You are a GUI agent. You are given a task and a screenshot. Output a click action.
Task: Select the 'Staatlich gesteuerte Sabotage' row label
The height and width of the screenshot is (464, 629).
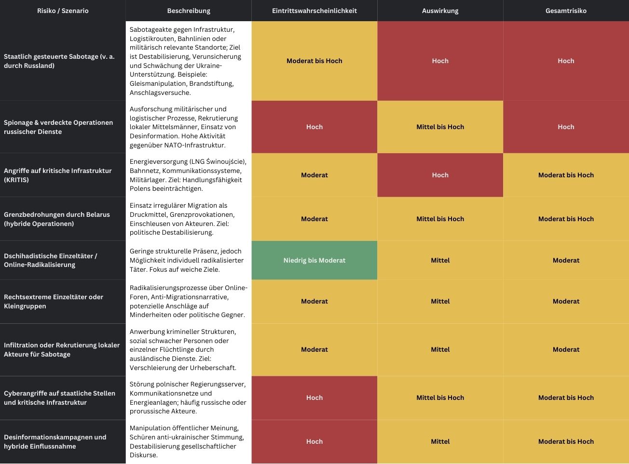pyautogui.click(x=59, y=61)
